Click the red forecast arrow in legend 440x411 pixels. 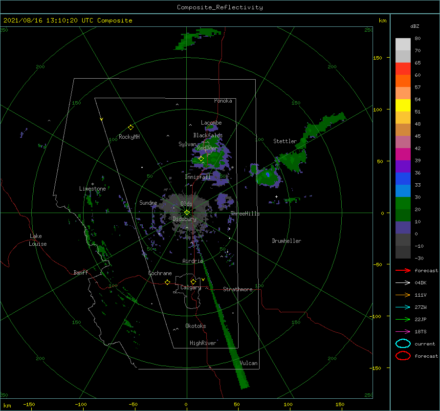[x=403, y=270]
